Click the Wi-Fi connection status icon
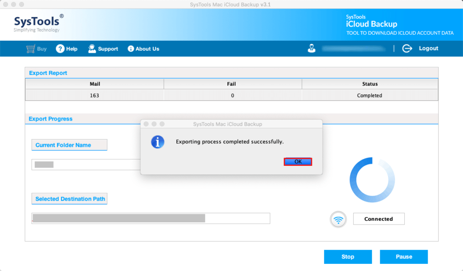The height and width of the screenshot is (271, 463). [x=338, y=219]
